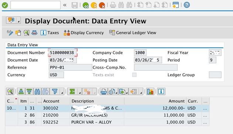Toggle Display/Change mode glasses-pencil icon

(x=10, y=33)
